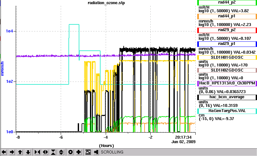The height and width of the screenshot is (156, 257).
Task: Click the circle auto-scale icon
Action: pos(70,152)
